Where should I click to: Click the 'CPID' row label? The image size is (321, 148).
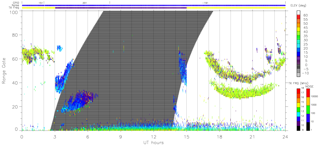[x=15, y=3]
